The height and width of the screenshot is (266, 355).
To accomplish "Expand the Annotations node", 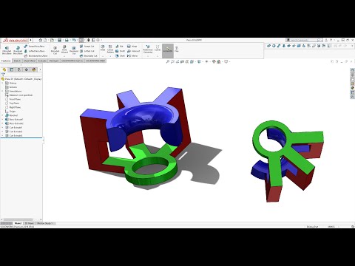I will tap(3, 91).
